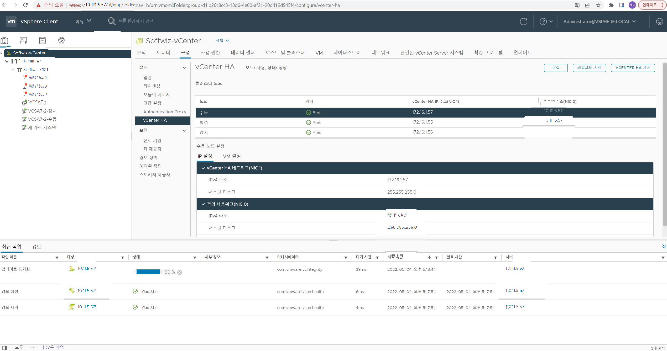The width and height of the screenshot is (667, 351).
Task: Select VCSA7-2-수동 VM in tree
Action: (x=42, y=119)
